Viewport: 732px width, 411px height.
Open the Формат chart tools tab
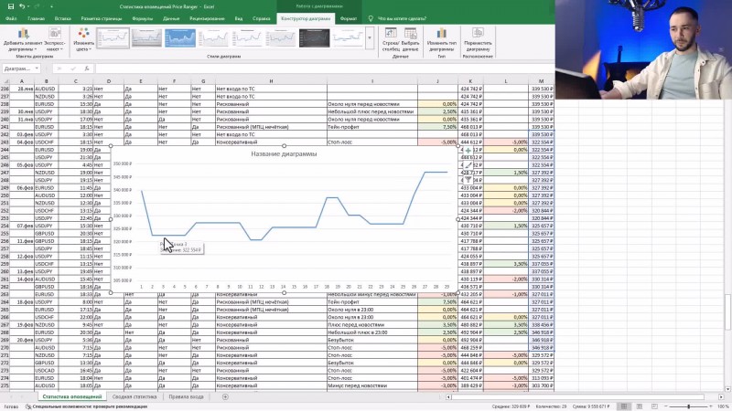click(349, 18)
